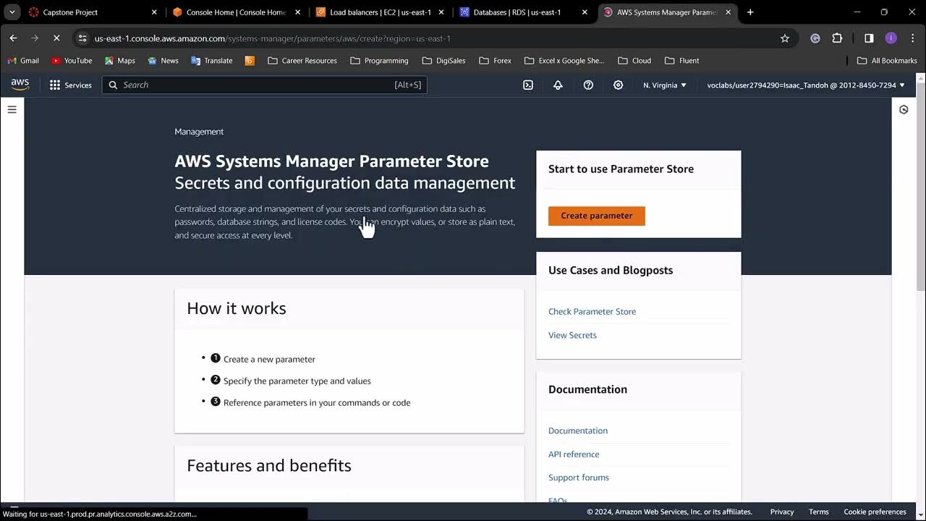Open the YouTube bookmark
The image size is (926, 521).
(x=72, y=61)
